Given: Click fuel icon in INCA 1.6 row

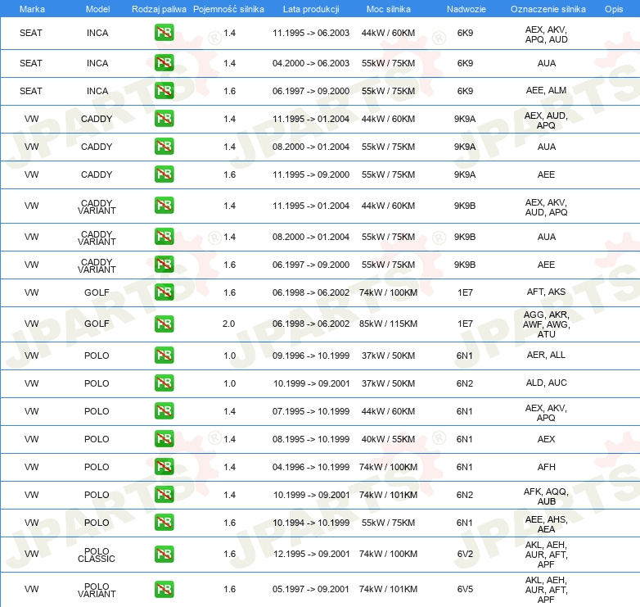Looking at the screenshot, I should [164, 91].
